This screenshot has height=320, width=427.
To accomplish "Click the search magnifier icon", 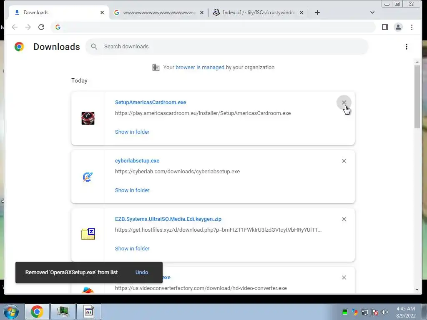I will pyautogui.click(x=94, y=47).
